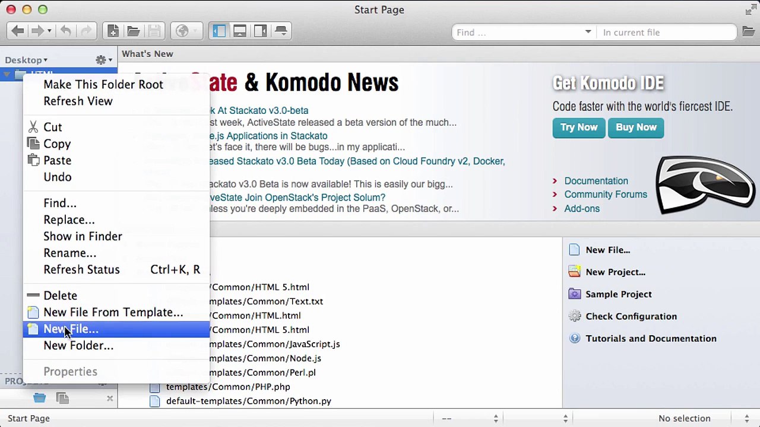Open the Community Forums link

pos(606,195)
